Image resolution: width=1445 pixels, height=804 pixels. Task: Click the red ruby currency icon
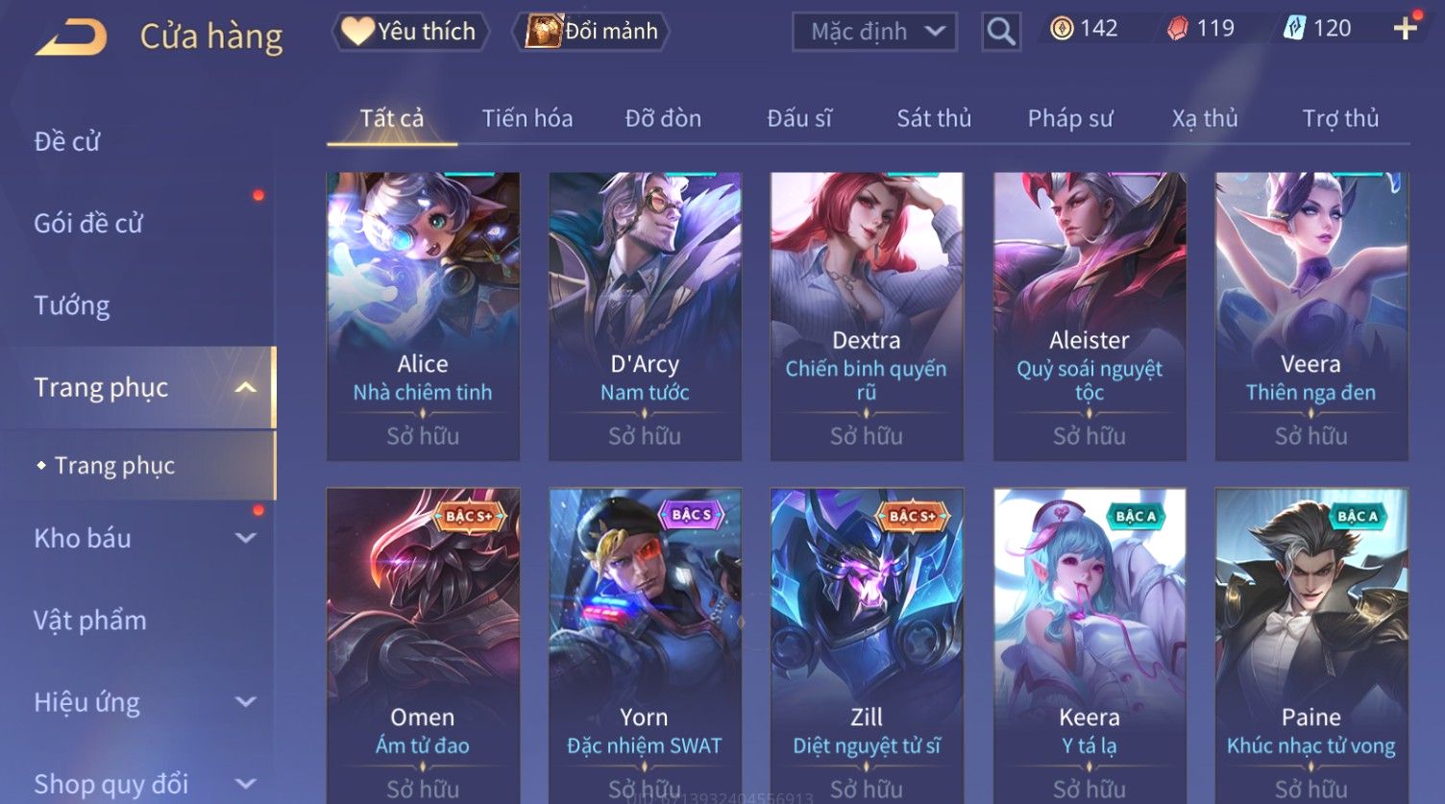click(1177, 29)
